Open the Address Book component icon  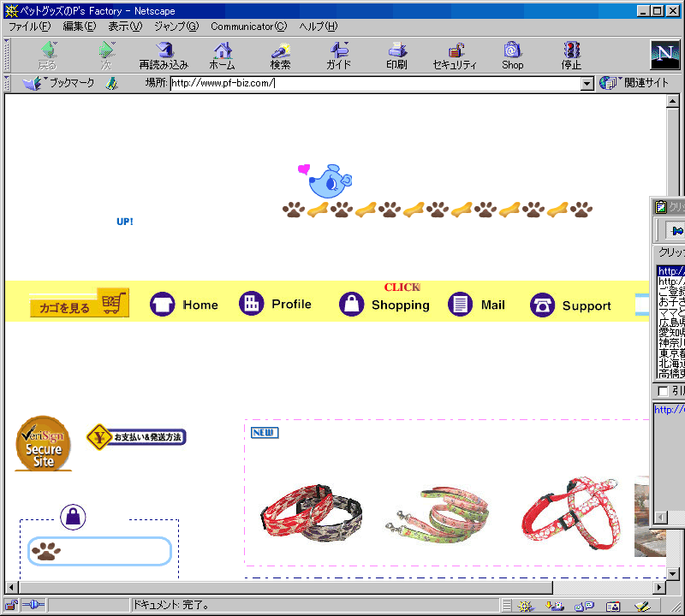coord(613,606)
